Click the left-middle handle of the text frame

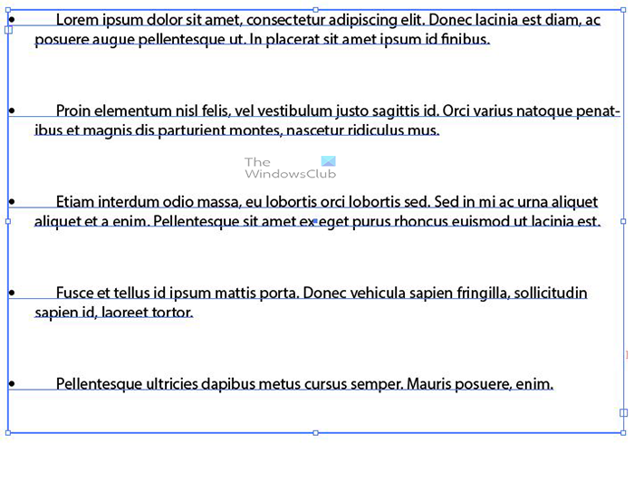(x=8, y=222)
